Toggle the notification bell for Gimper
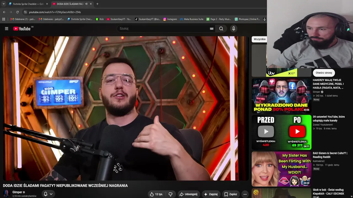Viewport: 353px width, 198px height. click(46, 194)
